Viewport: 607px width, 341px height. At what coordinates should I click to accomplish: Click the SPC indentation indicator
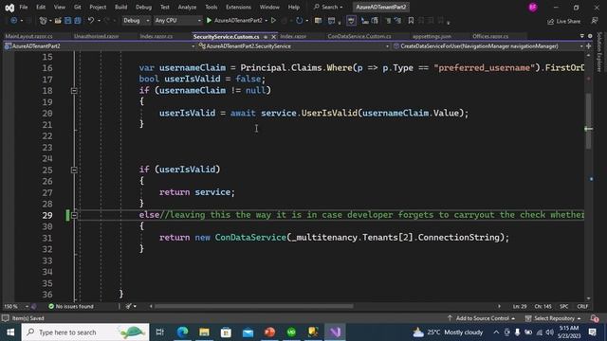click(x=564, y=306)
